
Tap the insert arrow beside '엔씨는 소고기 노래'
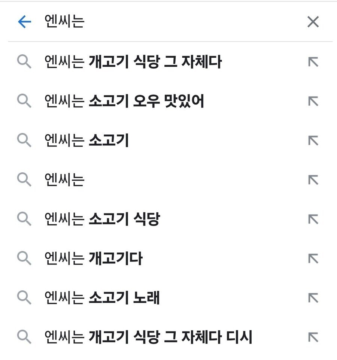point(313,296)
